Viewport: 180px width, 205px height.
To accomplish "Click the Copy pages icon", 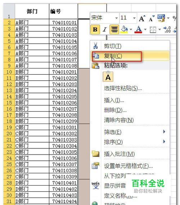I will 96,56.
